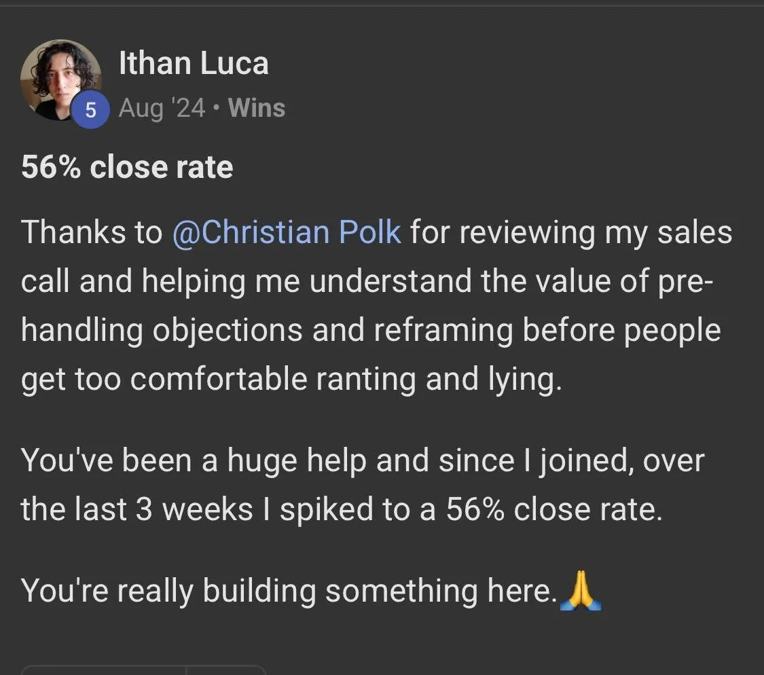
Task: Click the text get too comfortable ranting
Action: [218, 380]
